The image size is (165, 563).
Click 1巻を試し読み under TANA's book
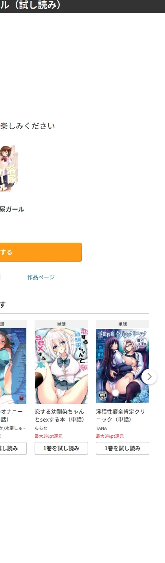coord(123,448)
